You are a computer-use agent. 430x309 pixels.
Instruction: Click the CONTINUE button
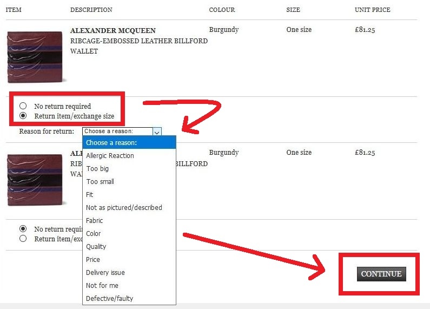pyautogui.click(x=381, y=274)
